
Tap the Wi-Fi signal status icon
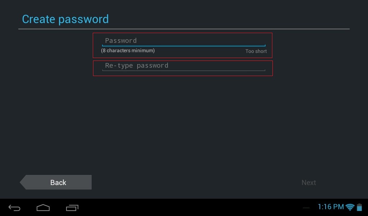350,207
